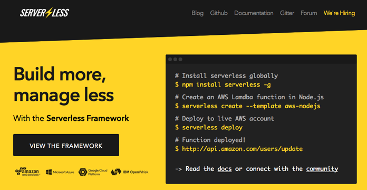Click the Microsoft Azure logo
The height and width of the screenshot is (190, 367).
coord(60,172)
